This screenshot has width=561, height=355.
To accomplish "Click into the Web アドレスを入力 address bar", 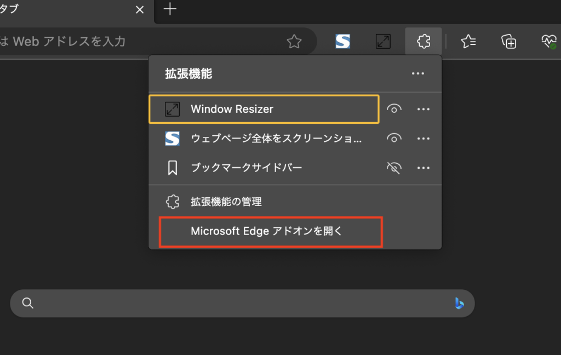I will pyautogui.click(x=137, y=42).
